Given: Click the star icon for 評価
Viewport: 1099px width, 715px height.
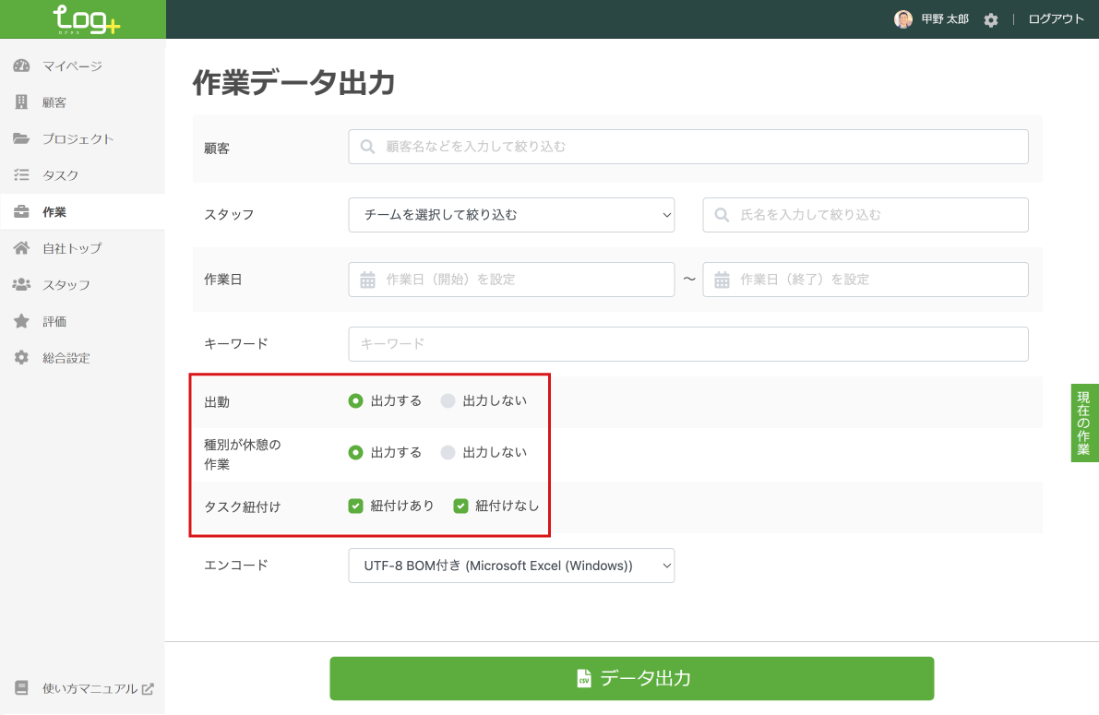Looking at the screenshot, I should coord(21,321).
